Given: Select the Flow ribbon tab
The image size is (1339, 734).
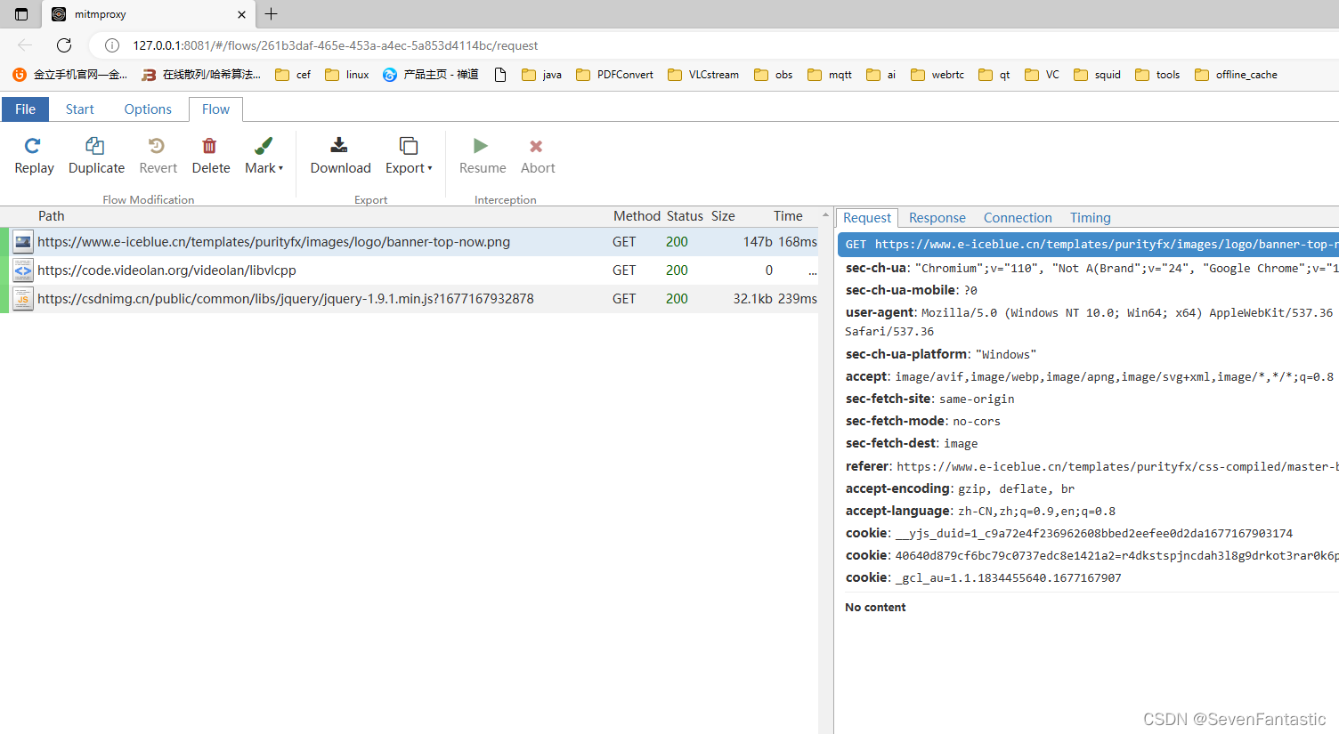Looking at the screenshot, I should pos(215,109).
